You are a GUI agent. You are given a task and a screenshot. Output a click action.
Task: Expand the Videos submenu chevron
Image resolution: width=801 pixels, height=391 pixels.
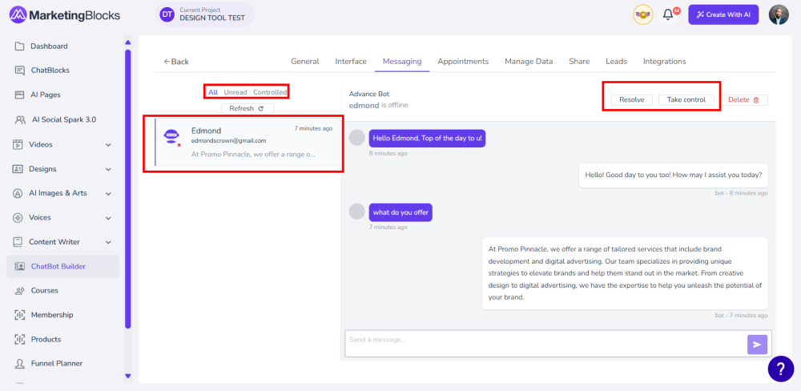pos(108,145)
